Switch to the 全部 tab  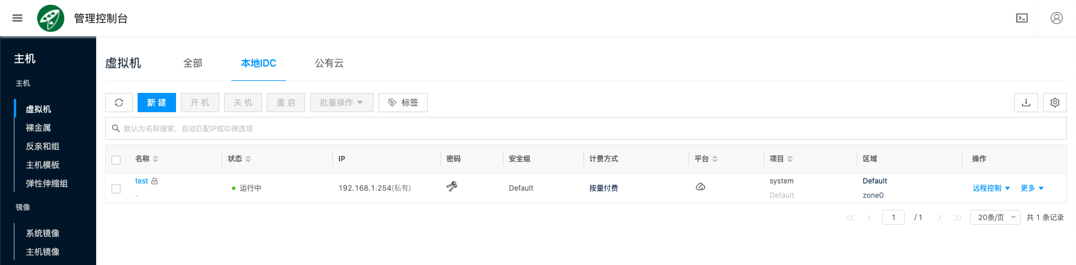(x=193, y=63)
